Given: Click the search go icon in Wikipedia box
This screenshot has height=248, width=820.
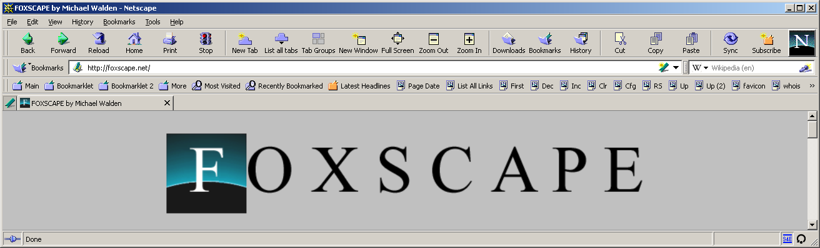Looking at the screenshot, I should [806, 67].
